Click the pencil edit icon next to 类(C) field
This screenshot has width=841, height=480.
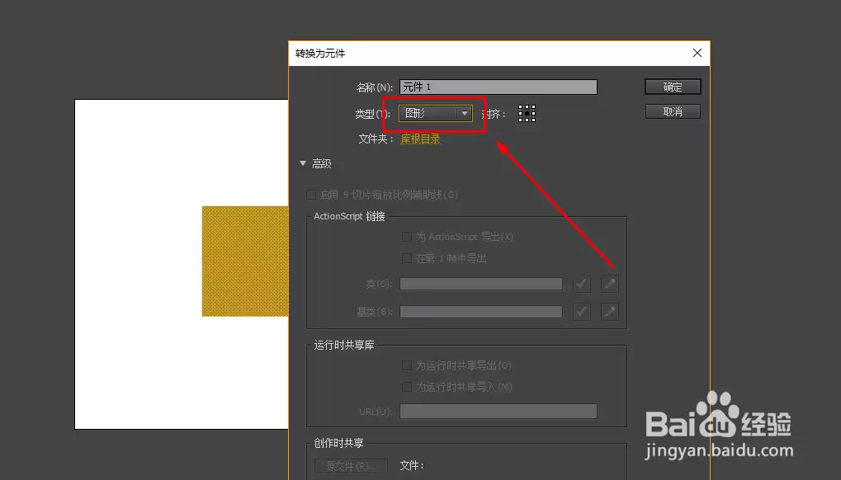click(609, 284)
